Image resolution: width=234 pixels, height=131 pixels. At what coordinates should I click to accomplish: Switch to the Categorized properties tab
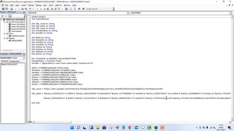point(15,61)
